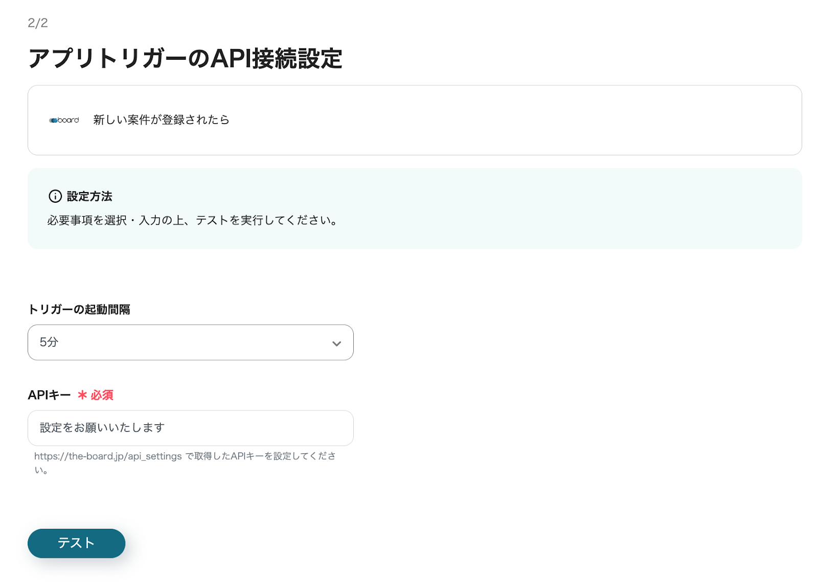This screenshot has height=584, width=818.
Task: Click the 設定をお願いいたします placeholder text
Action: click(102, 428)
